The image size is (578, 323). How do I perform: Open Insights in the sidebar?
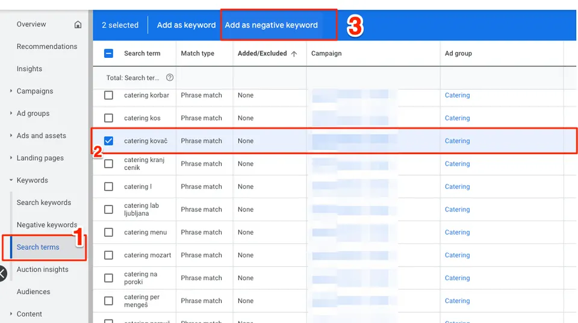pyautogui.click(x=29, y=69)
